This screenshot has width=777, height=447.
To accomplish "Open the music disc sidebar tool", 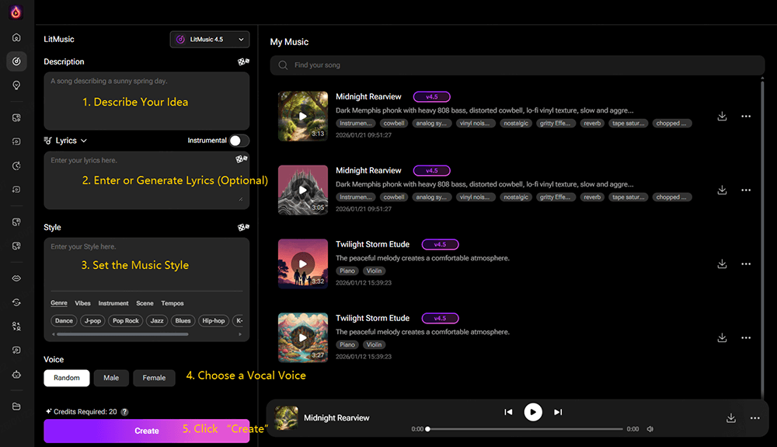I will click(16, 61).
